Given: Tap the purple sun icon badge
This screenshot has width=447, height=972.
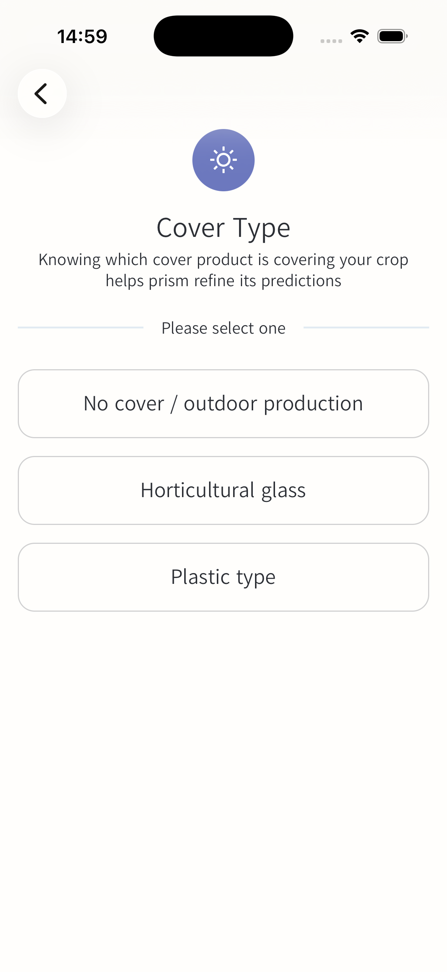Looking at the screenshot, I should (x=223, y=160).
